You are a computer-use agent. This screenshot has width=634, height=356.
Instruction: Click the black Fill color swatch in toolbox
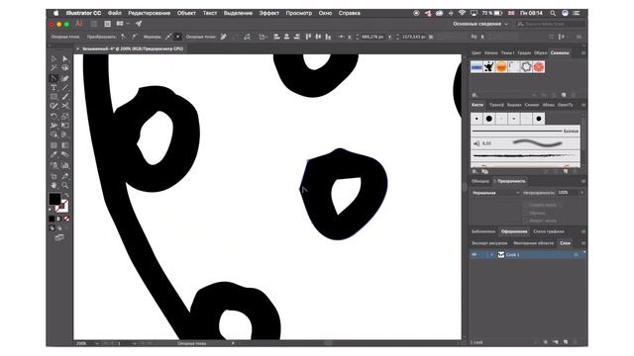click(x=55, y=199)
